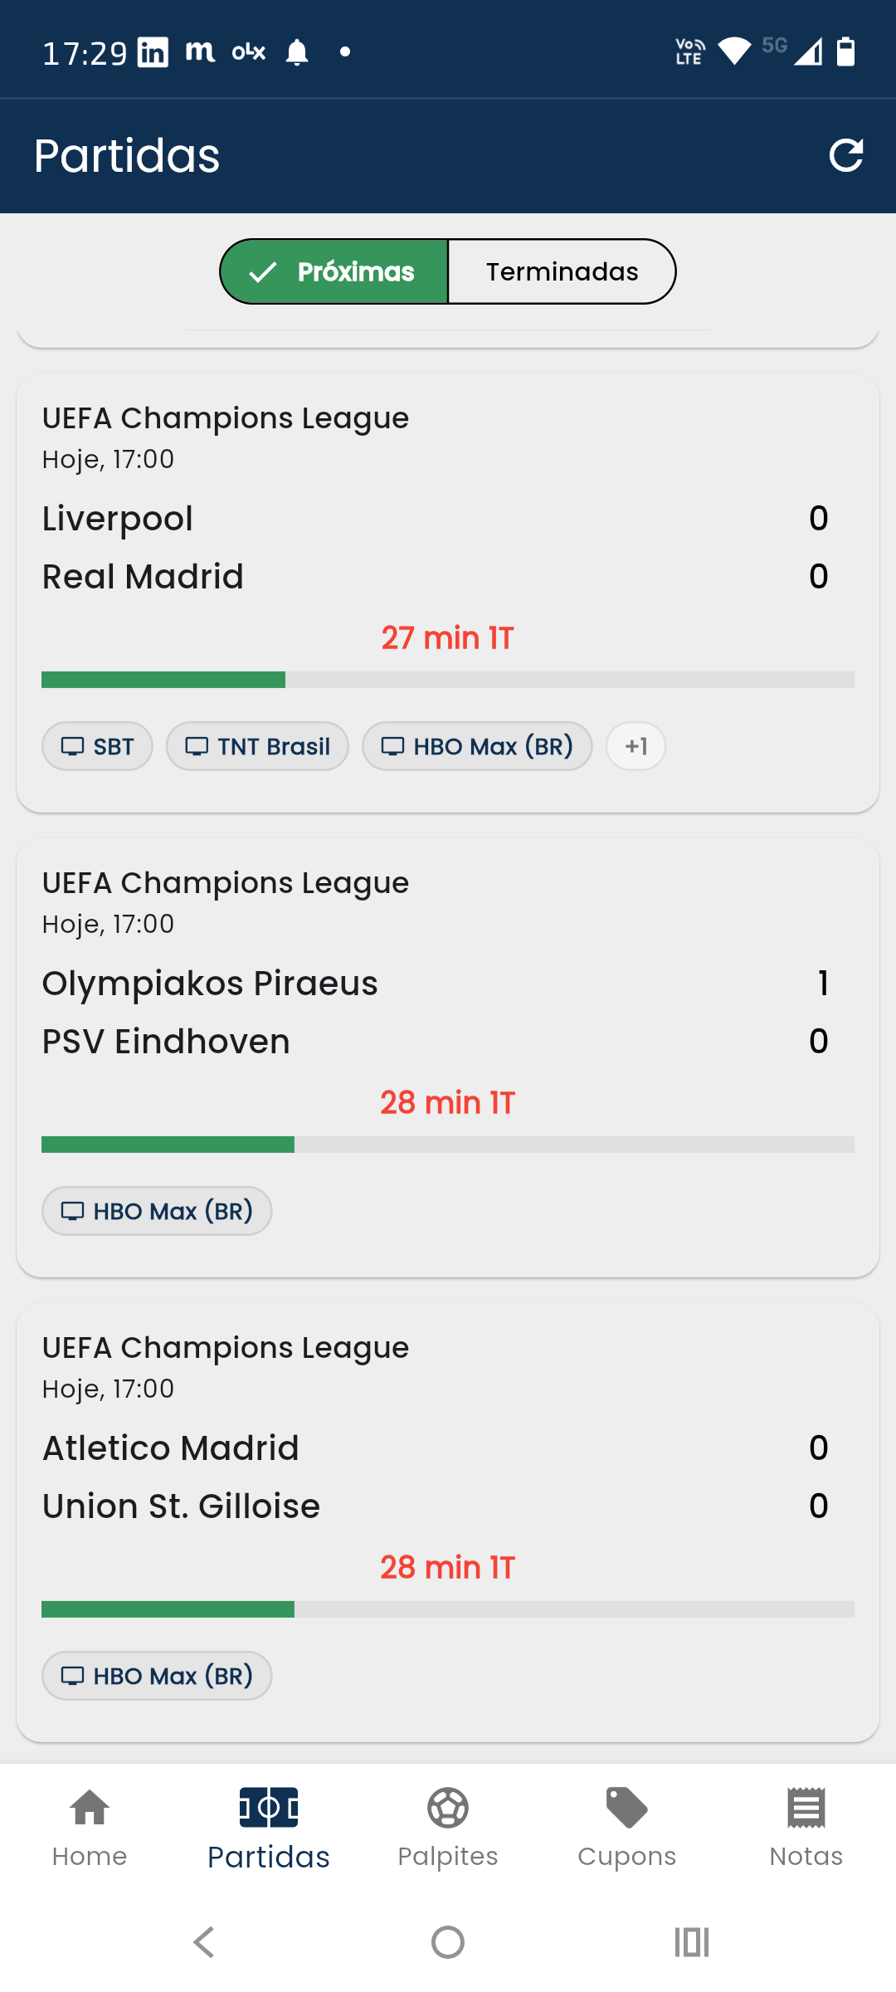Switch to Terminadas matches
The width and height of the screenshot is (896, 1992).
click(x=562, y=271)
